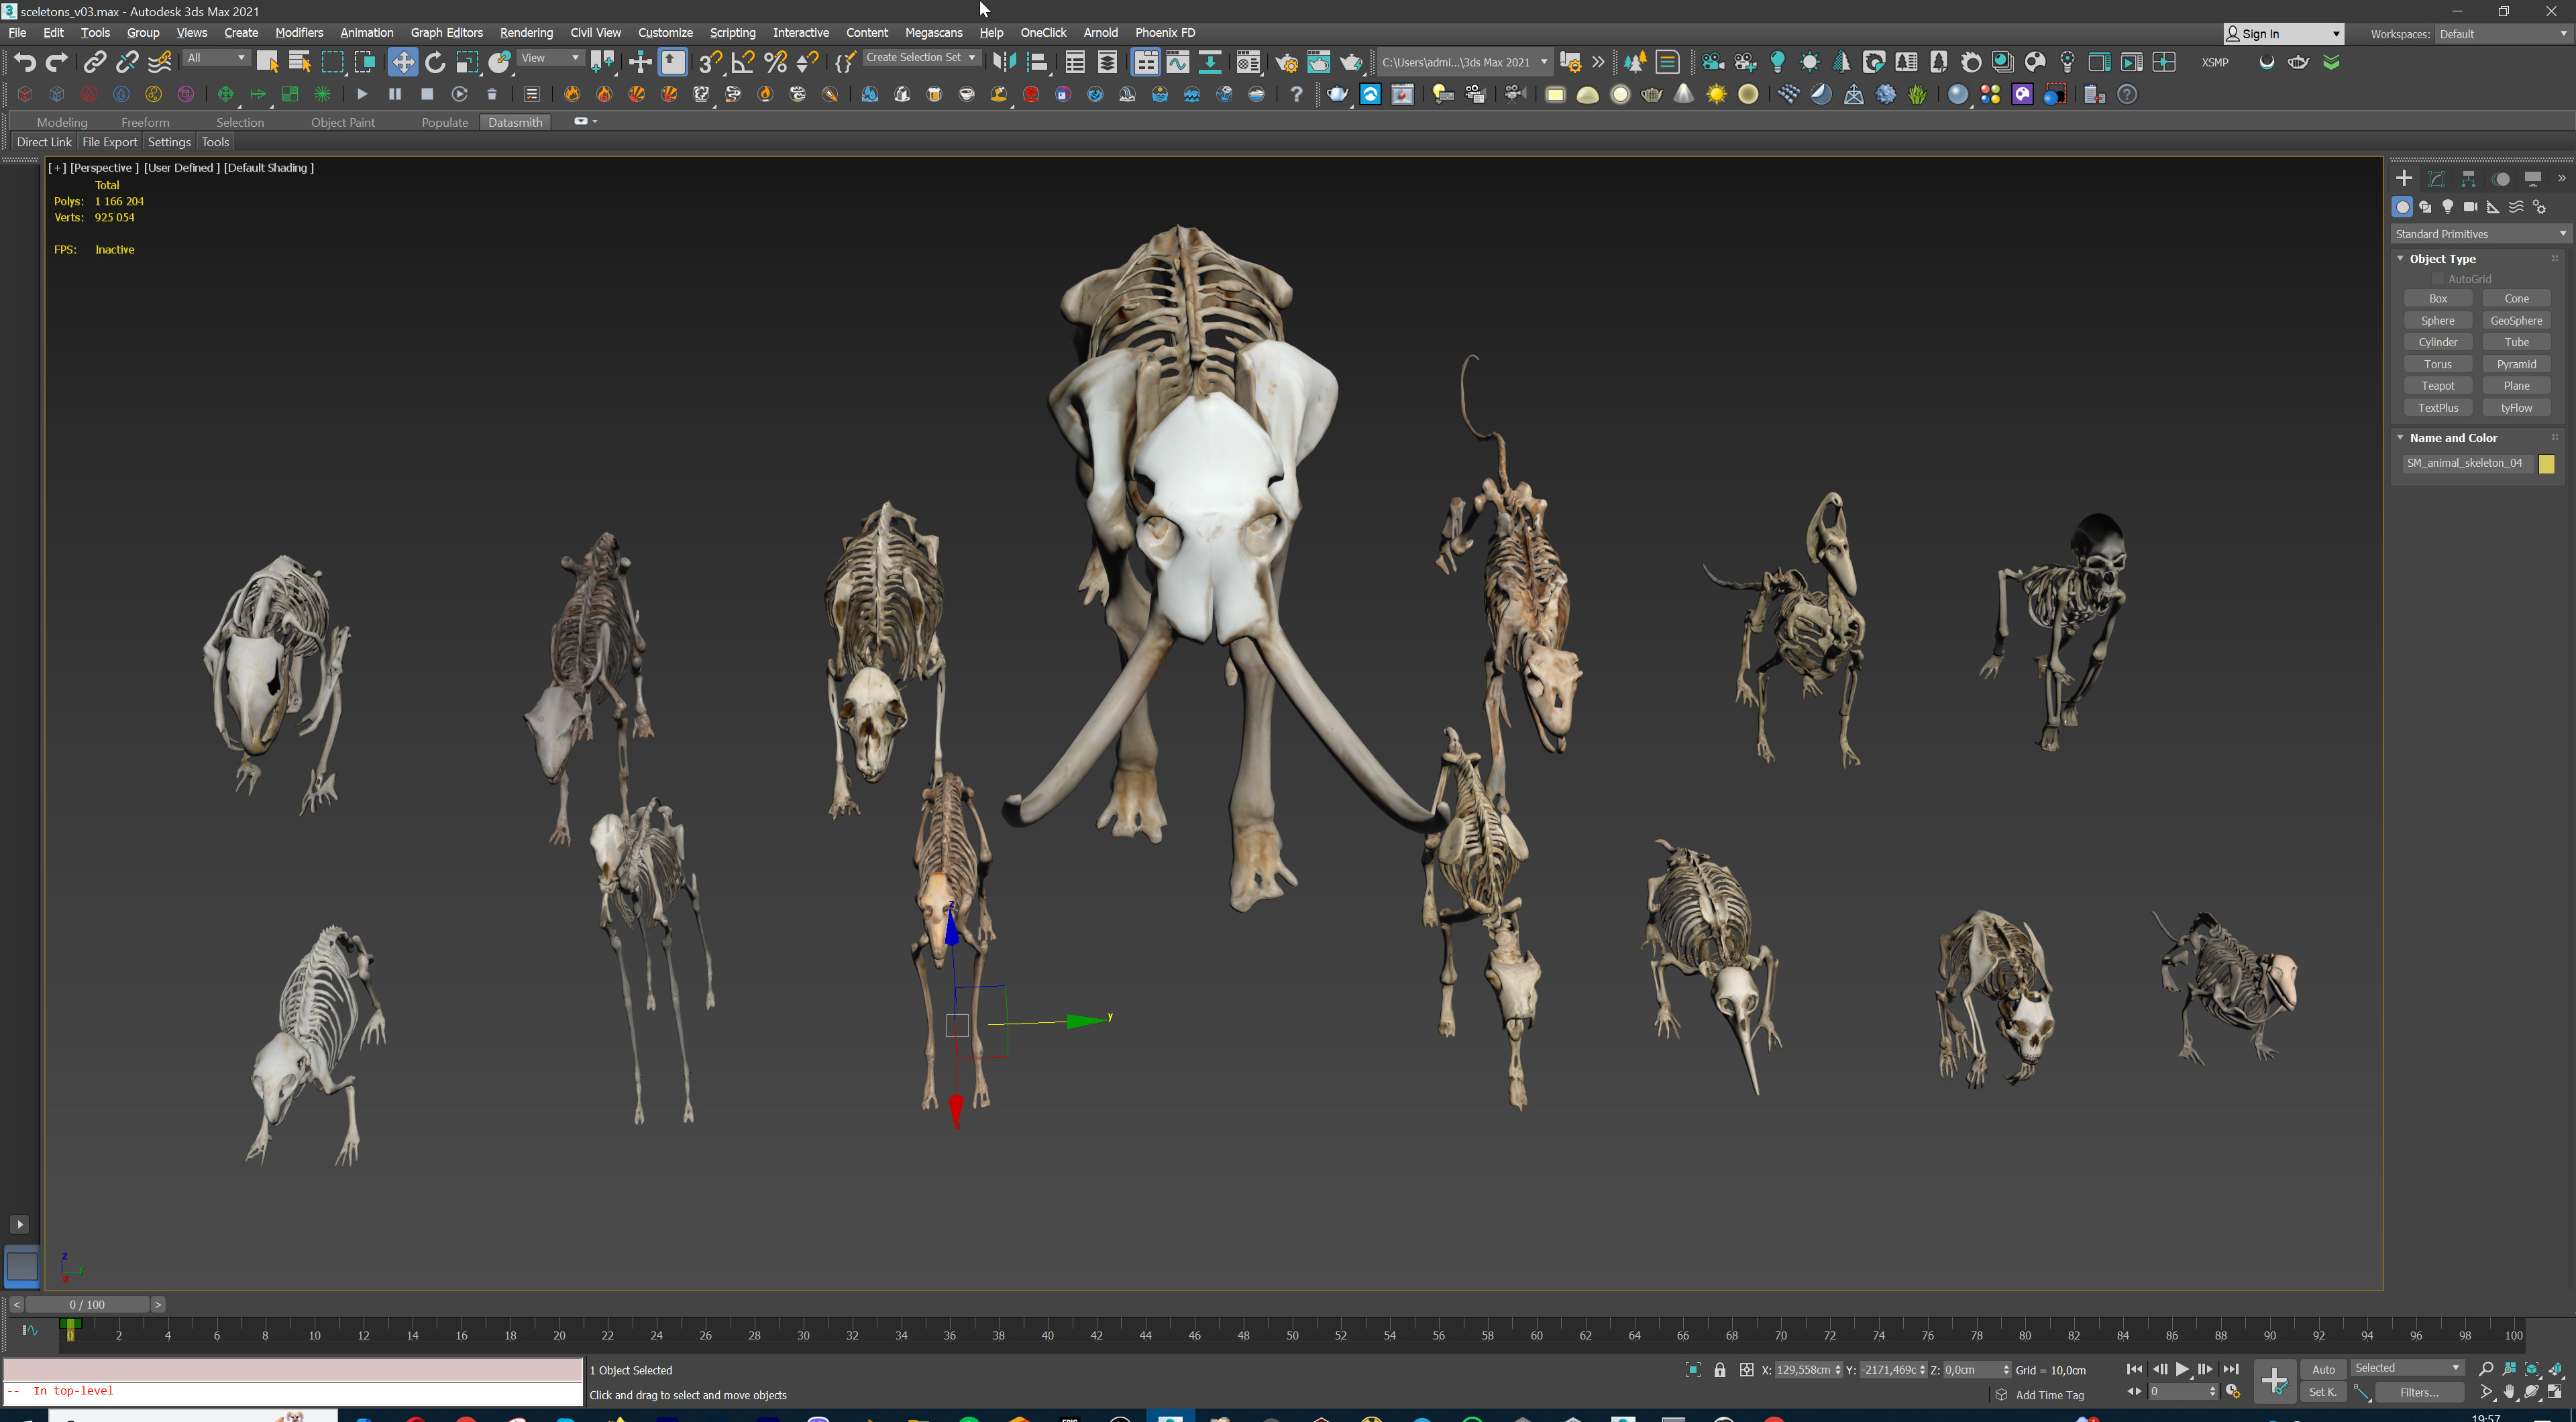
Task: Toggle the AutoGrid checkbox
Action: (2437, 279)
